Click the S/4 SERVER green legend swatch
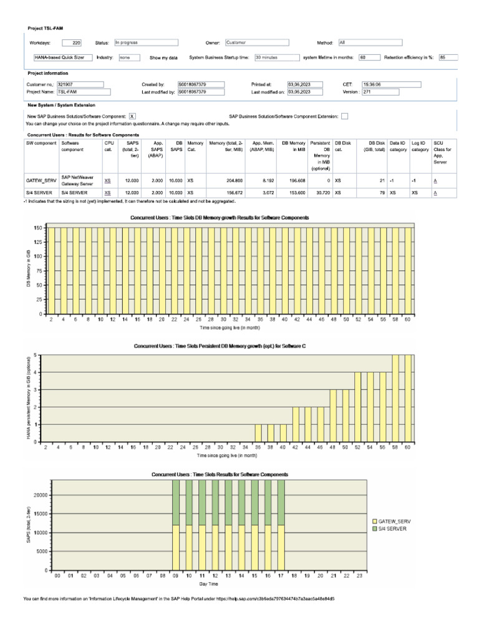Image resolution: width=479 pixels, height=639 pixels. 375,529
